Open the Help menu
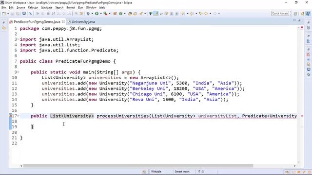 click(x=102, y=8)
